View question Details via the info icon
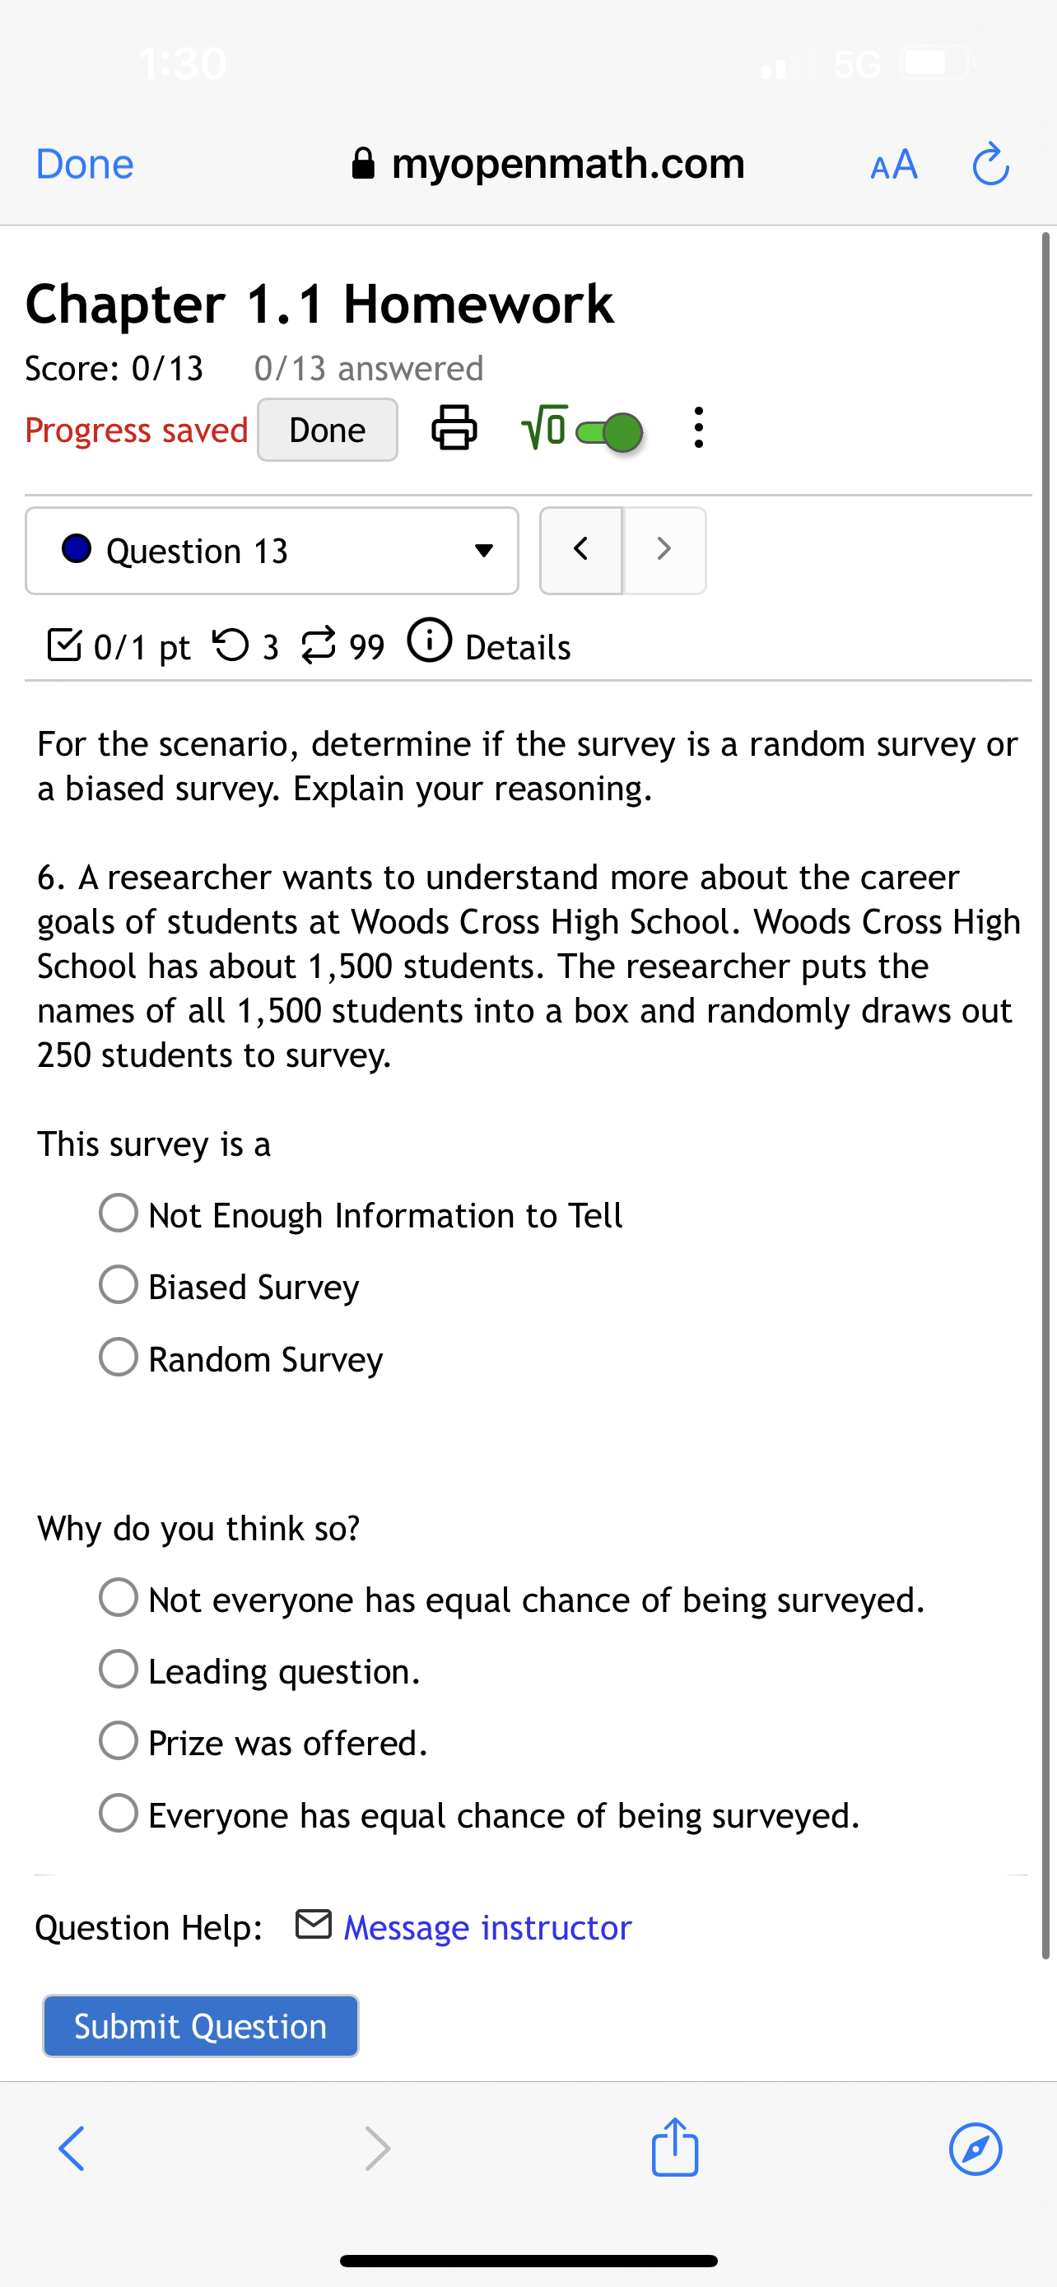The height and width of the screenshot is (2287, 1057). click(430, 645)
